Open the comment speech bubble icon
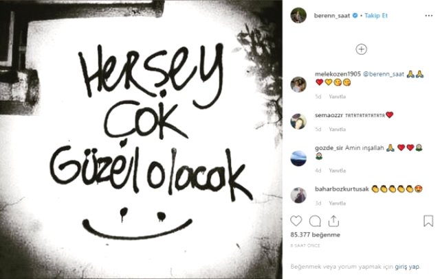440x279 pixels. pos(315,221)
